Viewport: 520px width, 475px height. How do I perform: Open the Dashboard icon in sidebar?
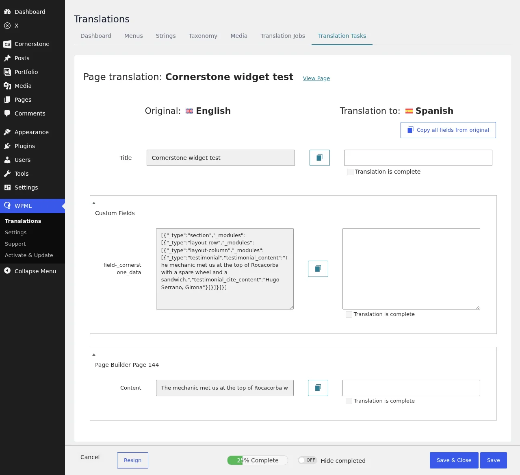7,12
